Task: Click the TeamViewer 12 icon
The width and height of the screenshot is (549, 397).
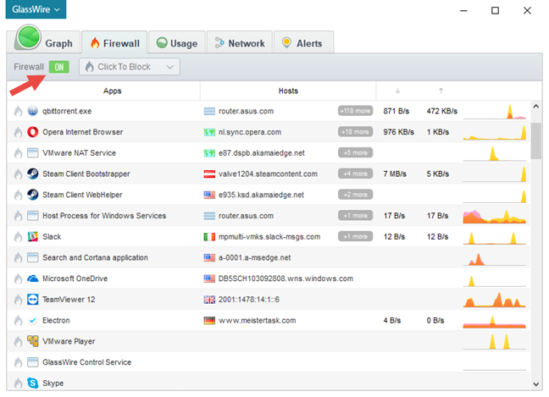Action: point(32,300)
